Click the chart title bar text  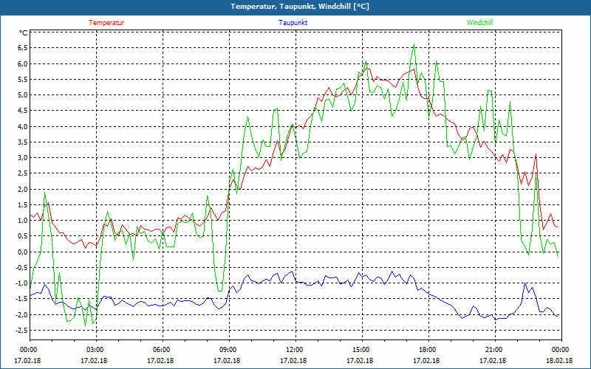click(295, 7)
